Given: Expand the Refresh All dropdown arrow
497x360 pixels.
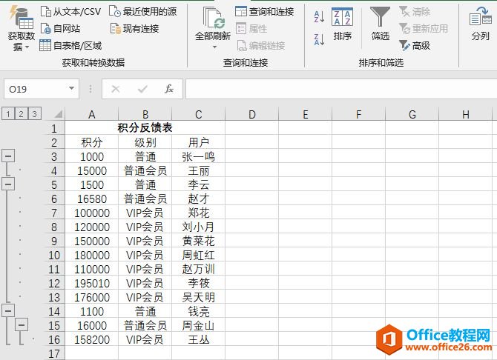Looking at the screenshot, I should tap(214, 47).
